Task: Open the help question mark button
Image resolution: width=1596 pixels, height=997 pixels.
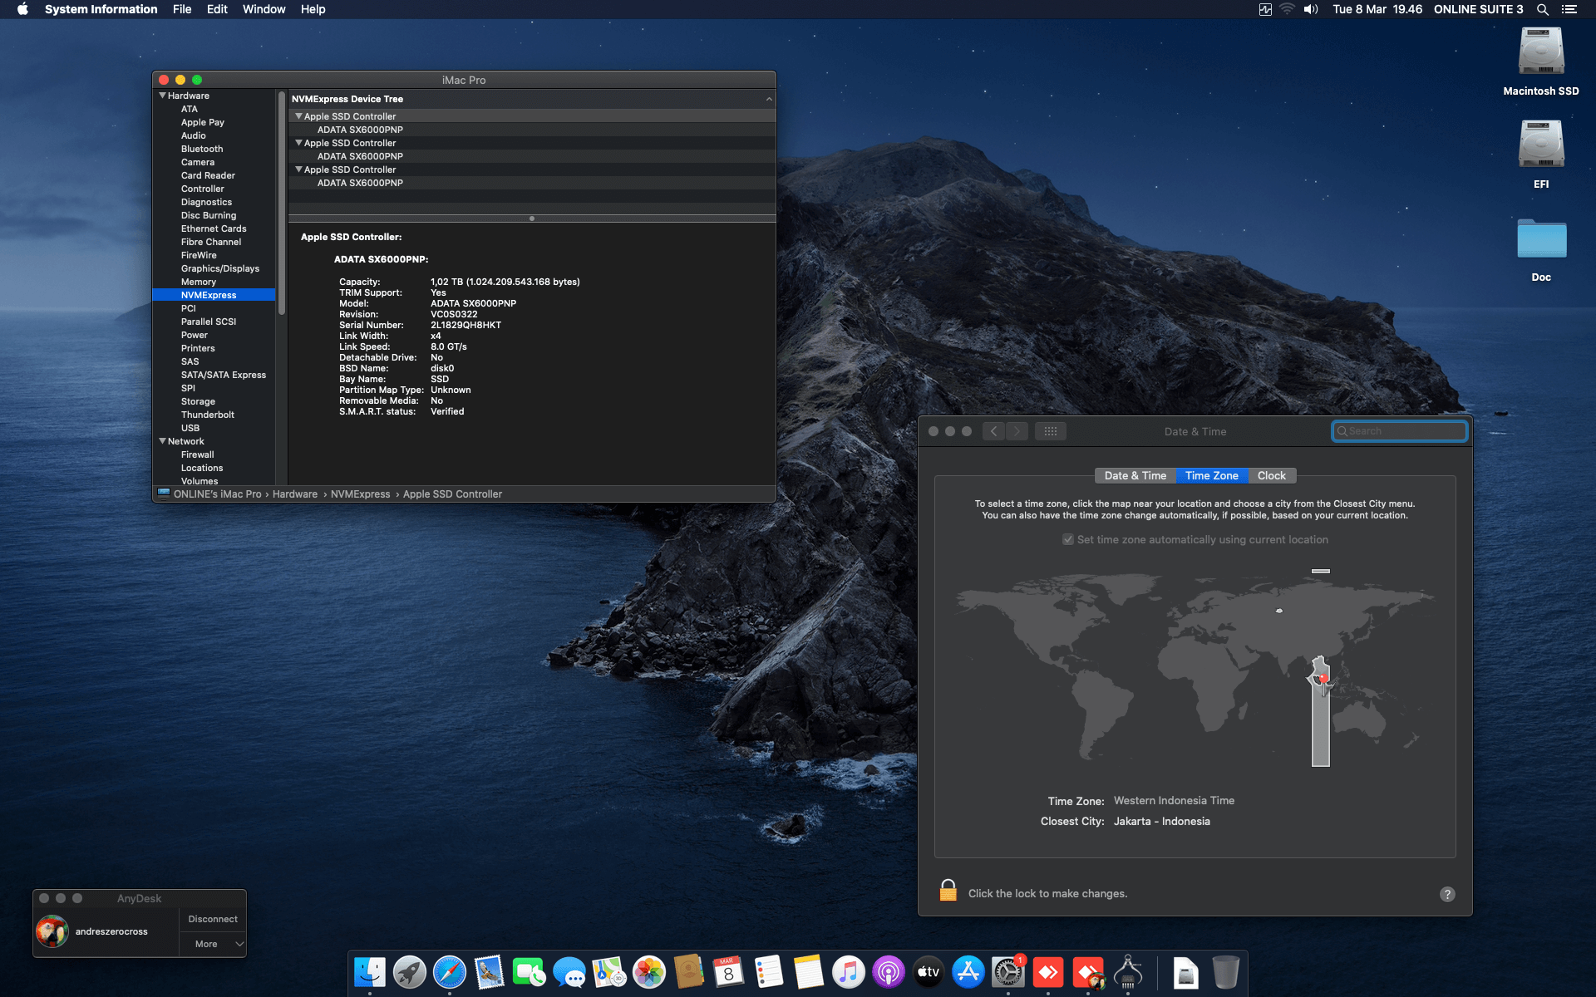Action: pos(1447,894)
